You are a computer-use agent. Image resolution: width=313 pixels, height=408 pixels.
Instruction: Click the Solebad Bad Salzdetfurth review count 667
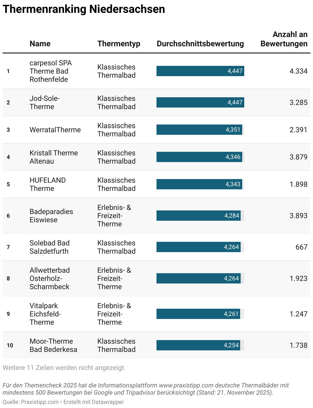click(x=301, y=247)
